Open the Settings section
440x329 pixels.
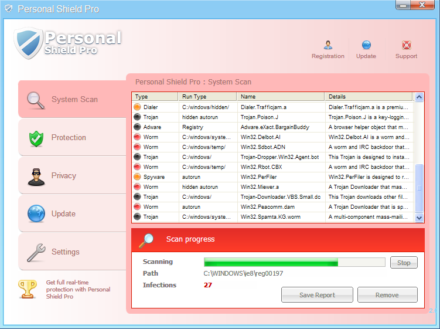[73, 252]
